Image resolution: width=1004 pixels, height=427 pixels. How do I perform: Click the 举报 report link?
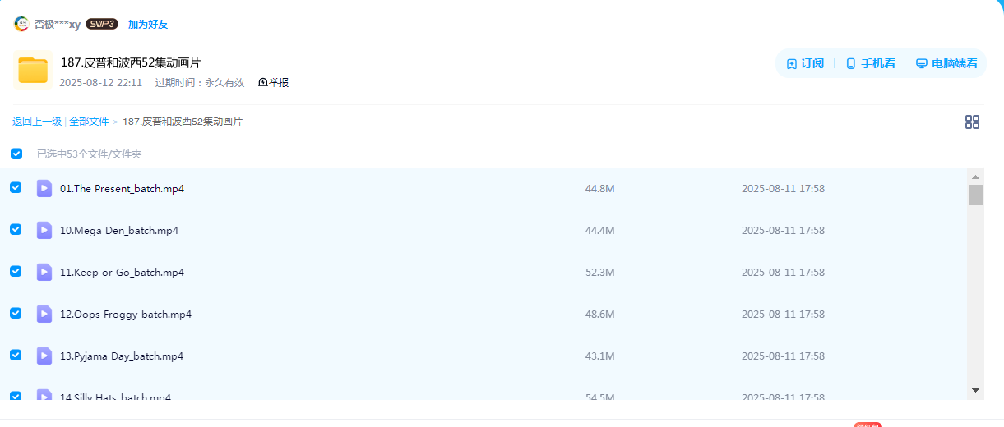(x=274, y=83)
